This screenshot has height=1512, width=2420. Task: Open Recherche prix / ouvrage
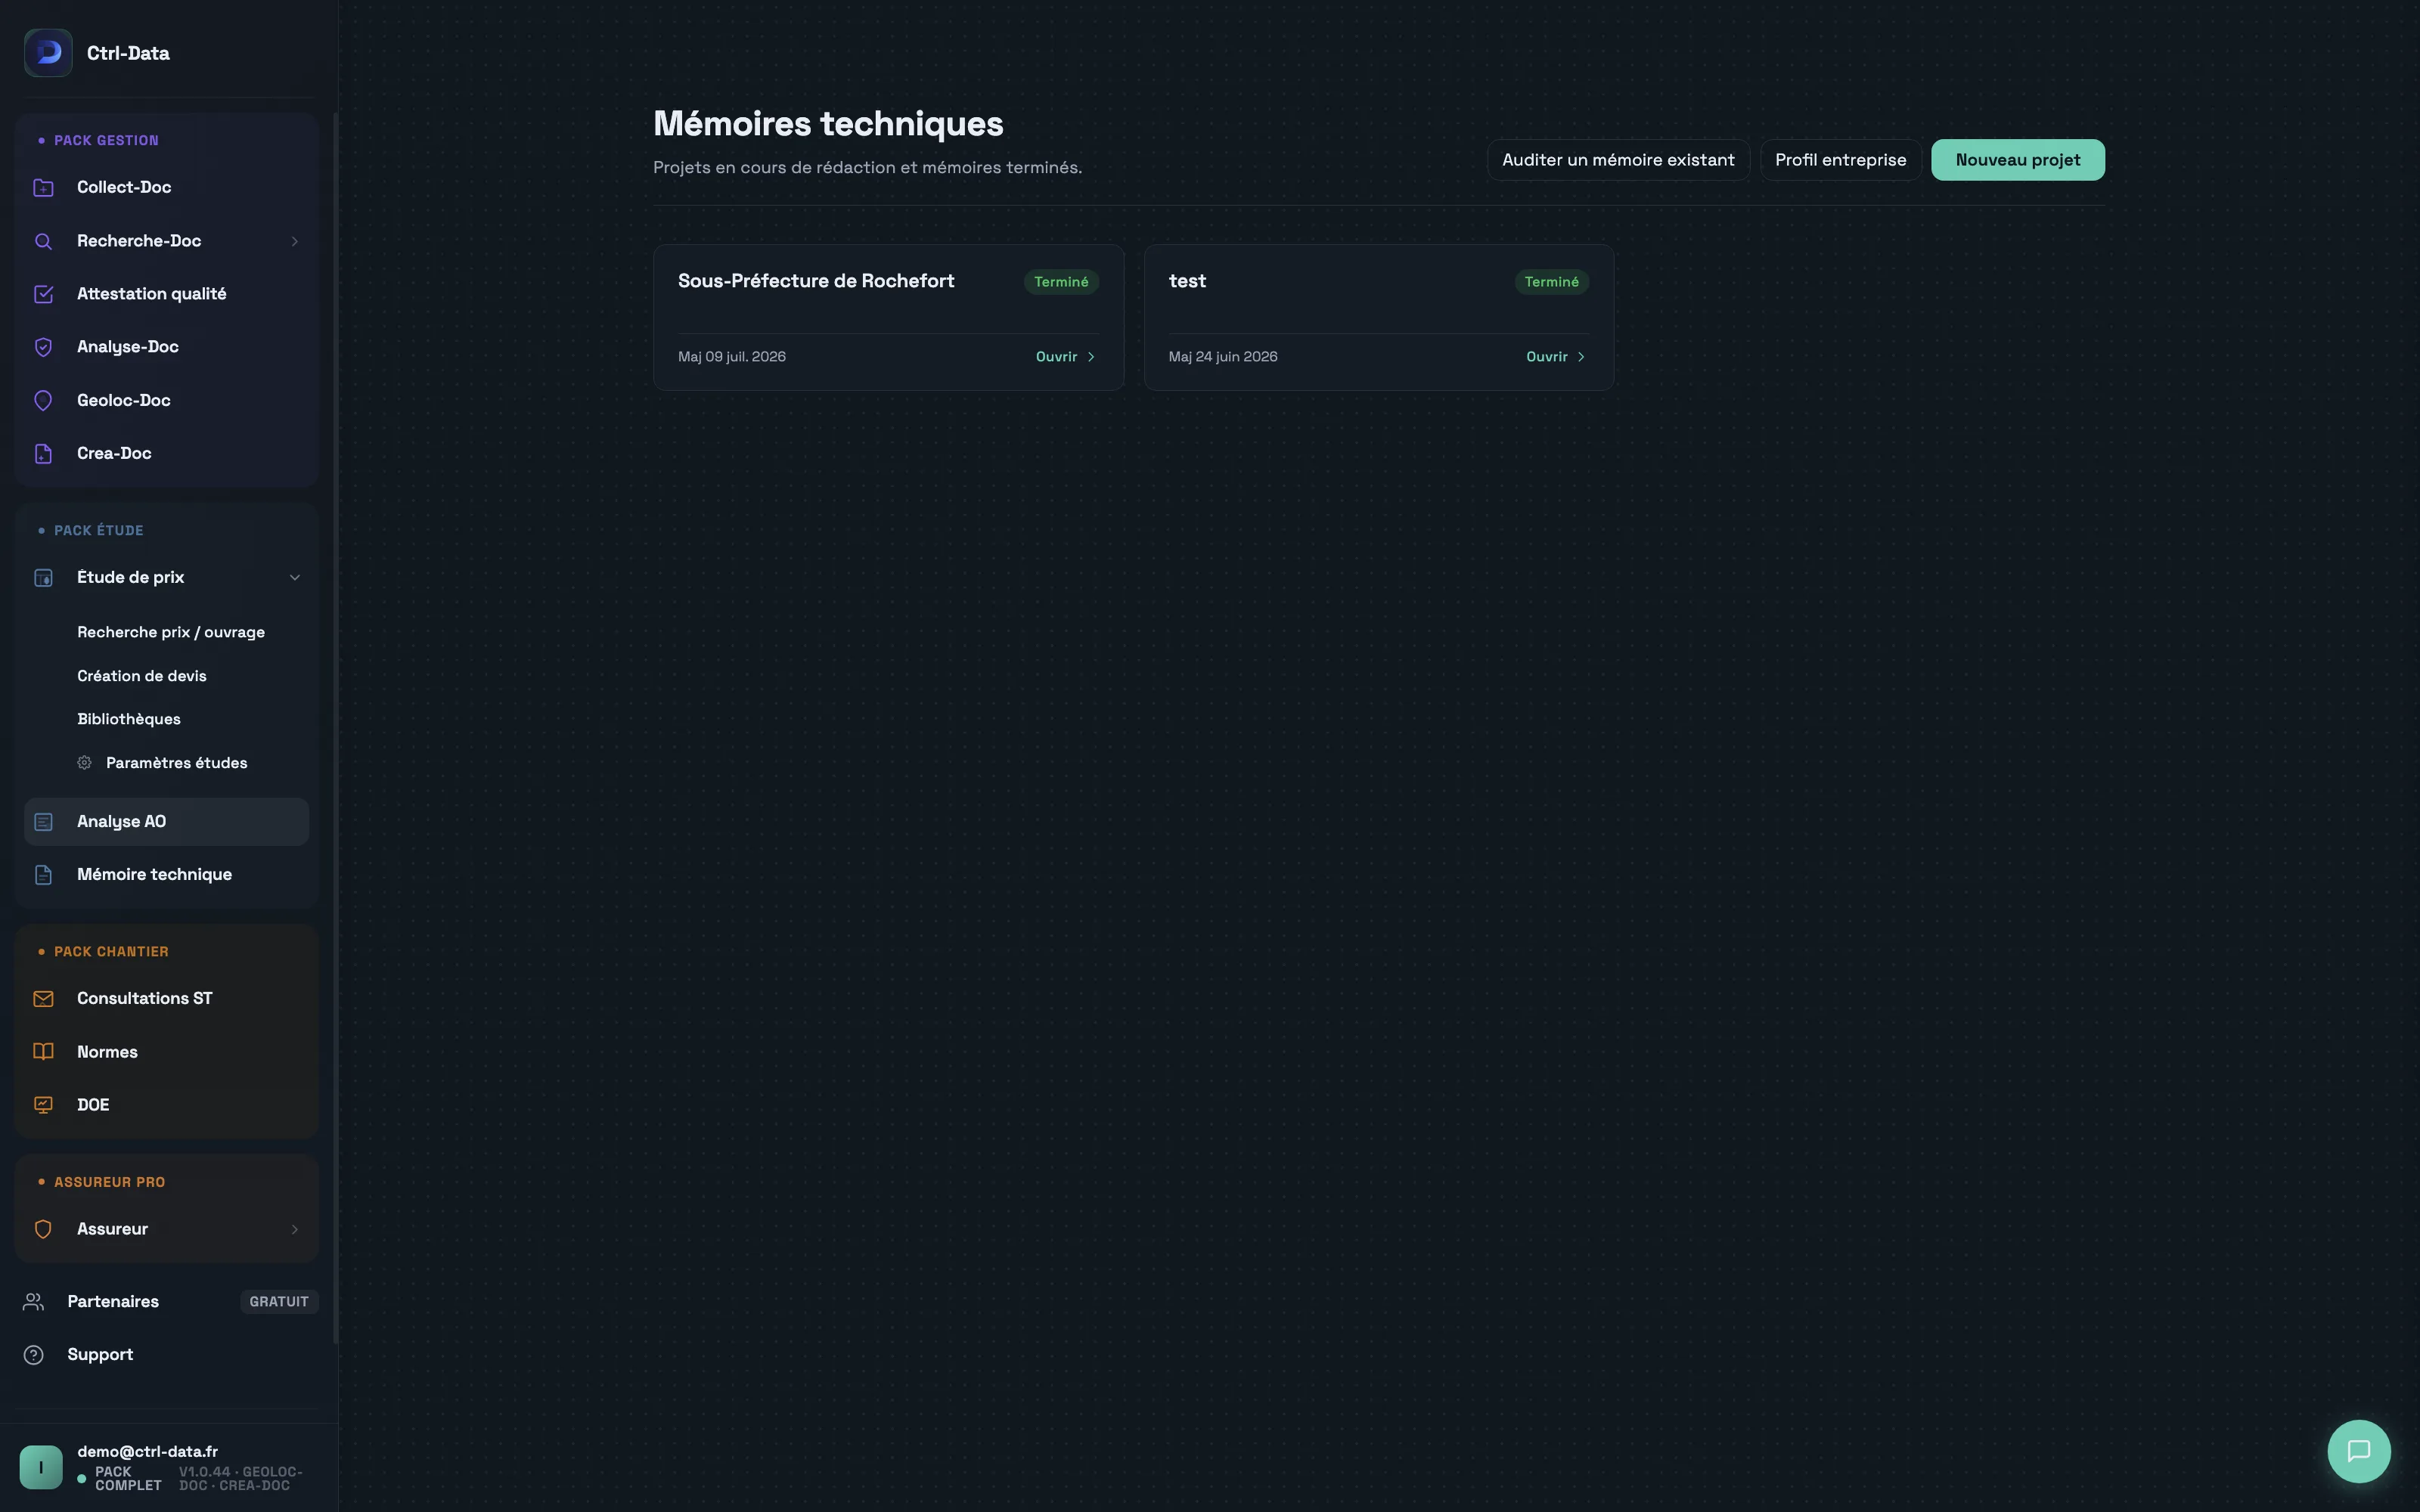click(x=171, y=632)
